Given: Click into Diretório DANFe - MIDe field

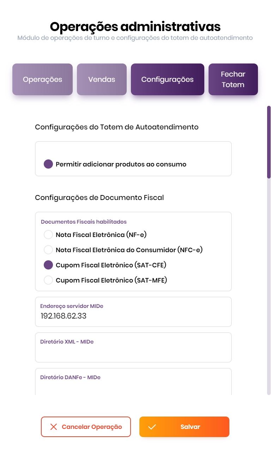Looking at the screenshot, I should pos(133,386).
